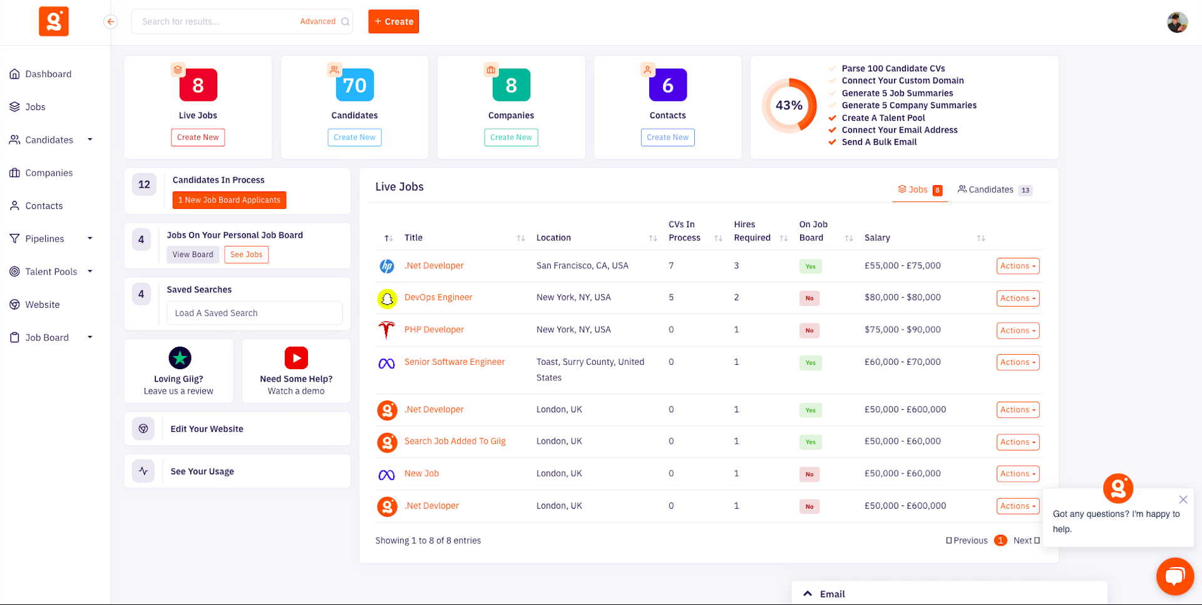Click Generate 5 Job Summaries checklist item

pos(897,93)
